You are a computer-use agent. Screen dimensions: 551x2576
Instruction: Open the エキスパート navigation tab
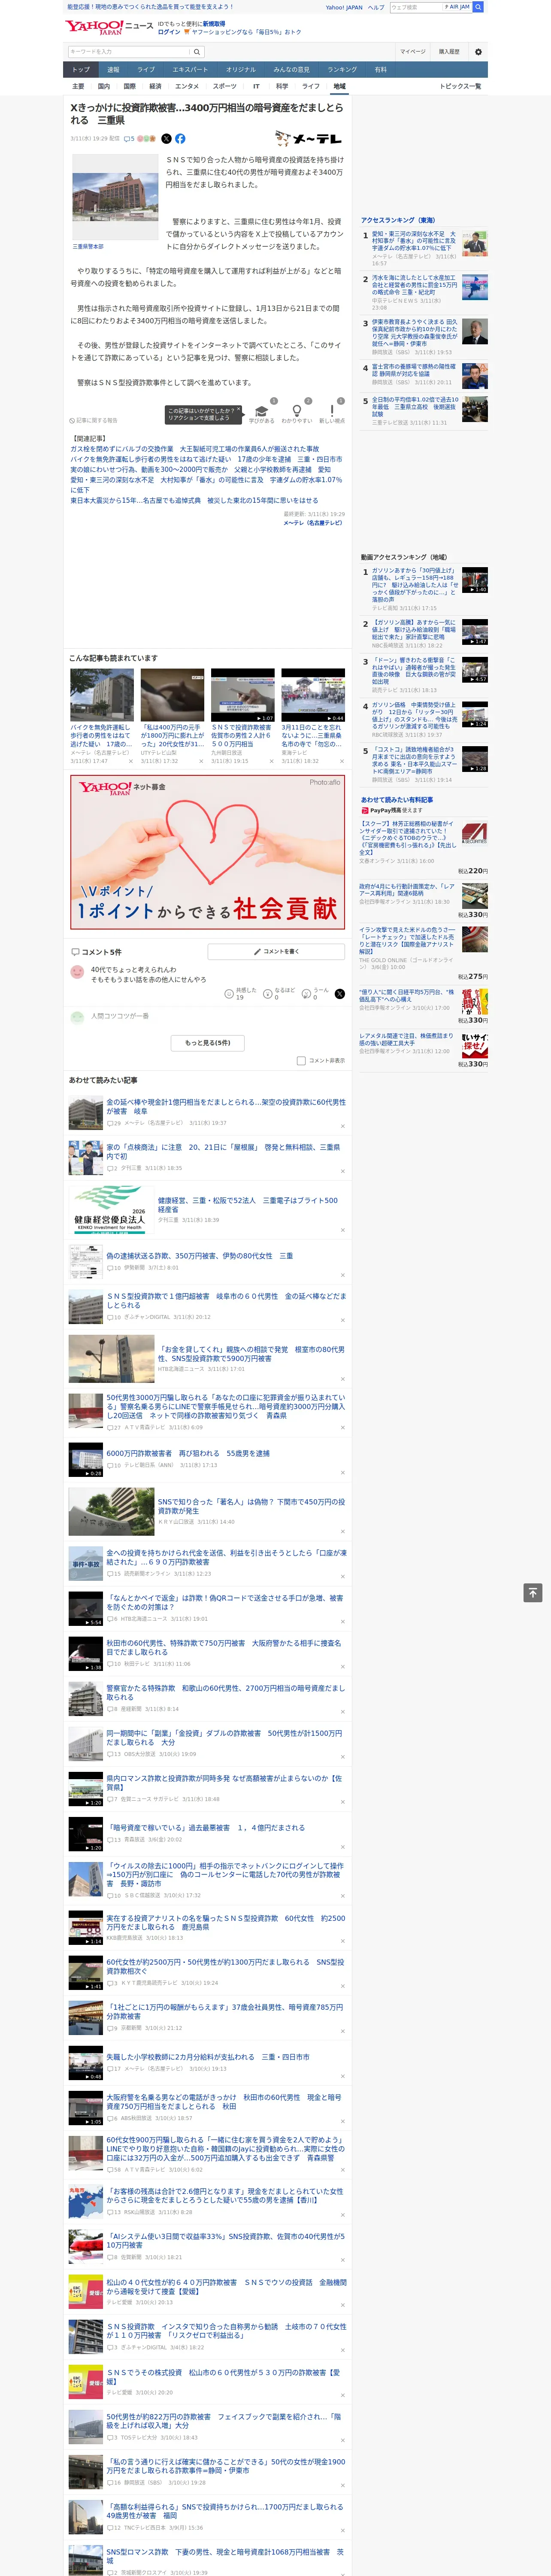coord(190,70)
